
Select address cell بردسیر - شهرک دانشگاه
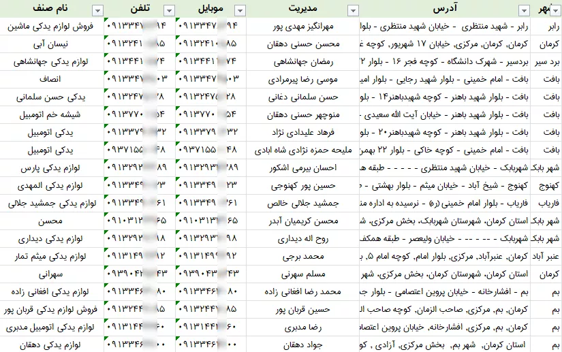[x=445, y=62]
